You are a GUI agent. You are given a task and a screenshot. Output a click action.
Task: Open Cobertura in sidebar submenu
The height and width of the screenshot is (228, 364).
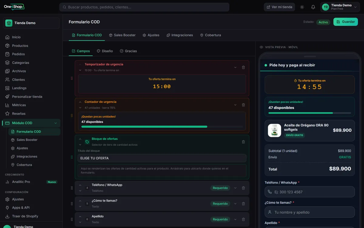point(34,165)
